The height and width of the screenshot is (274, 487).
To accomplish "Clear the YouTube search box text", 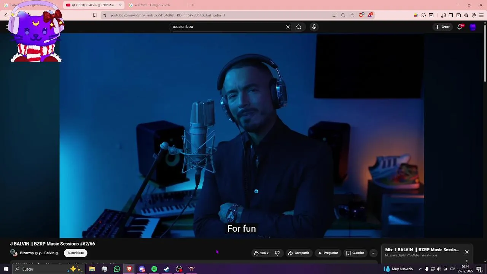I will point(288,27).
